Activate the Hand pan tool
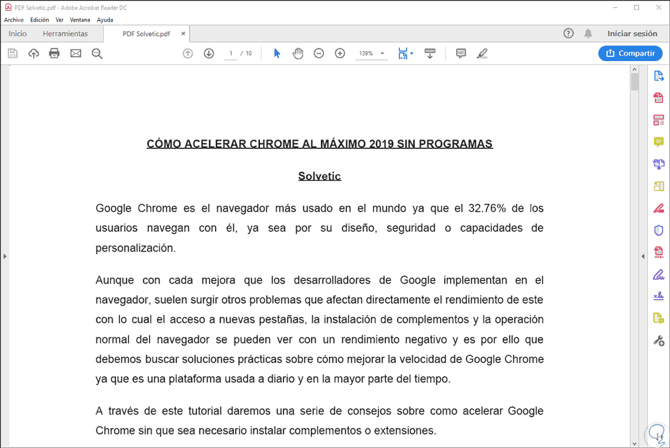Image resolution: width=670 pixels, height=448 pixels. pyautogui.click(x=298, y=54)
